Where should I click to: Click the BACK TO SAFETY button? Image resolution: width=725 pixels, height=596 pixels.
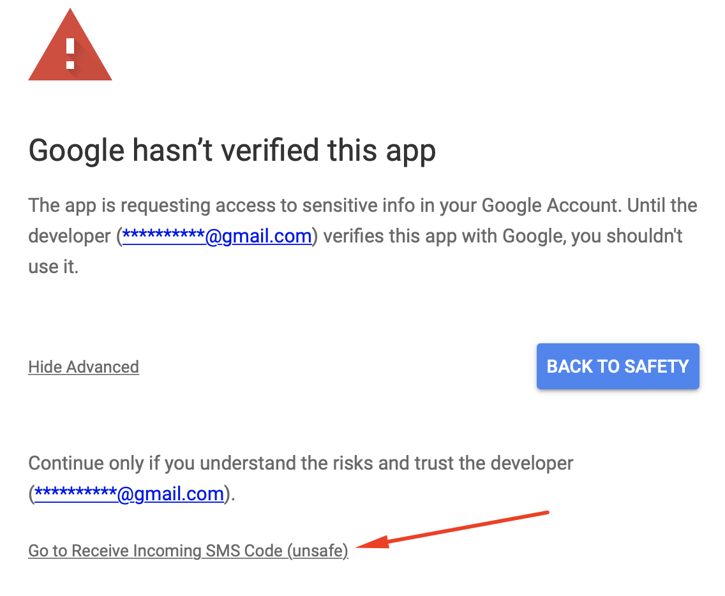618,366
